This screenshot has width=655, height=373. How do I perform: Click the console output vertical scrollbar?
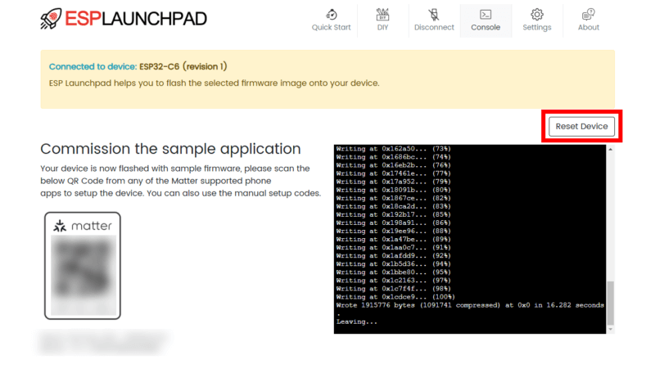(609, 303)
